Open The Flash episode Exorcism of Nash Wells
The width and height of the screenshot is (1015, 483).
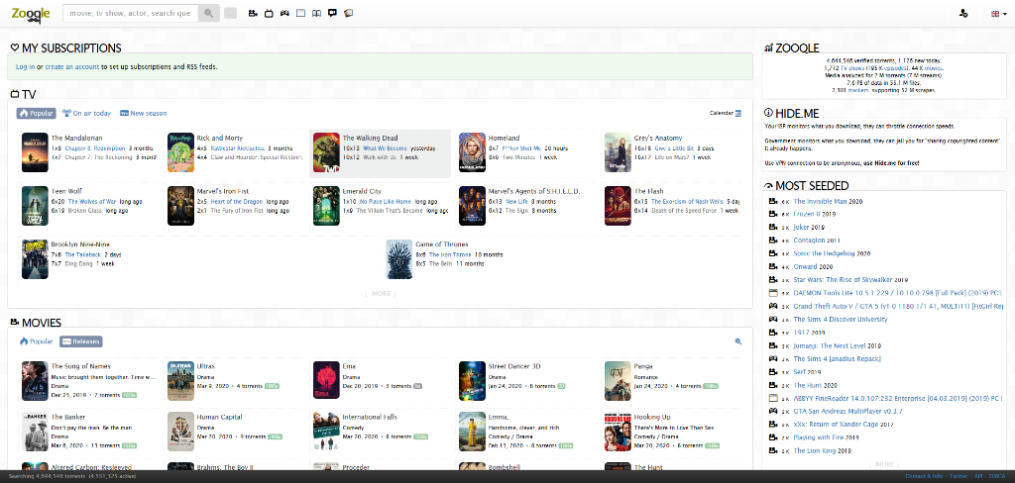point(688,201)
